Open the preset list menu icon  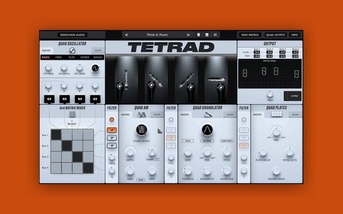215,35
